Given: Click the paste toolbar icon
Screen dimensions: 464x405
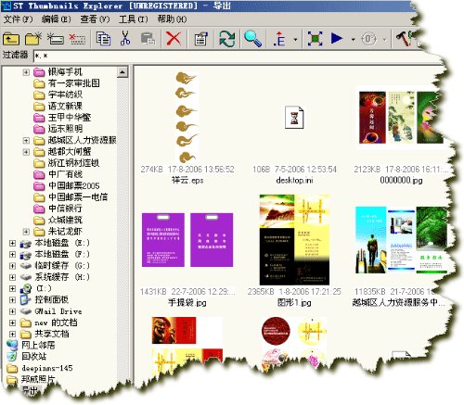Looking at the screenshot, I should click(148, 39).
